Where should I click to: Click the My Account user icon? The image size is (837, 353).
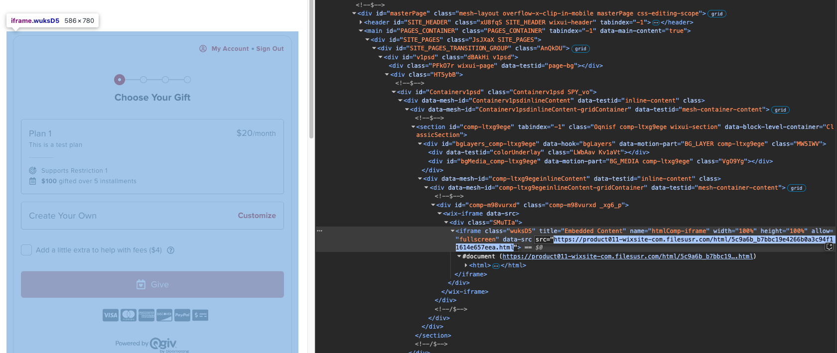click(x=203, y=49)
